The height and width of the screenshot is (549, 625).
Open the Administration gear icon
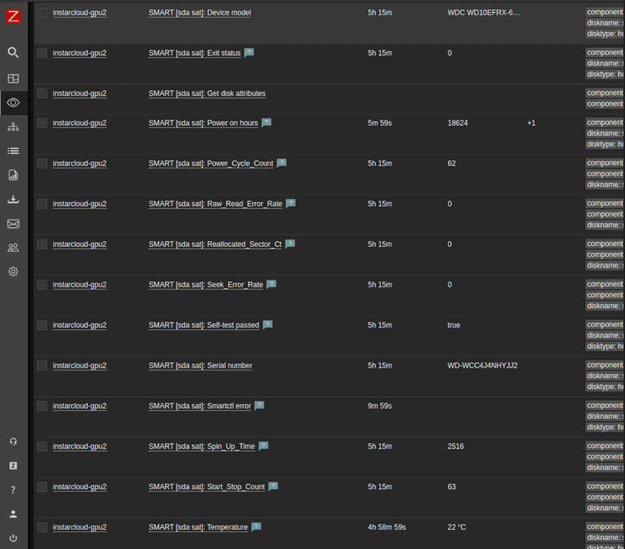click(13, 271)
